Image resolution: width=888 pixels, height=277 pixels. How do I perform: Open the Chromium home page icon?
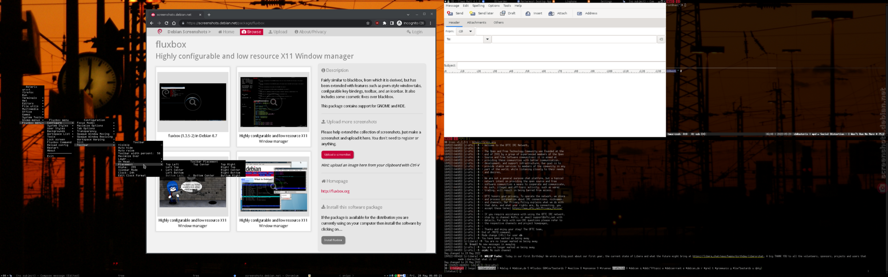[174, 23]
